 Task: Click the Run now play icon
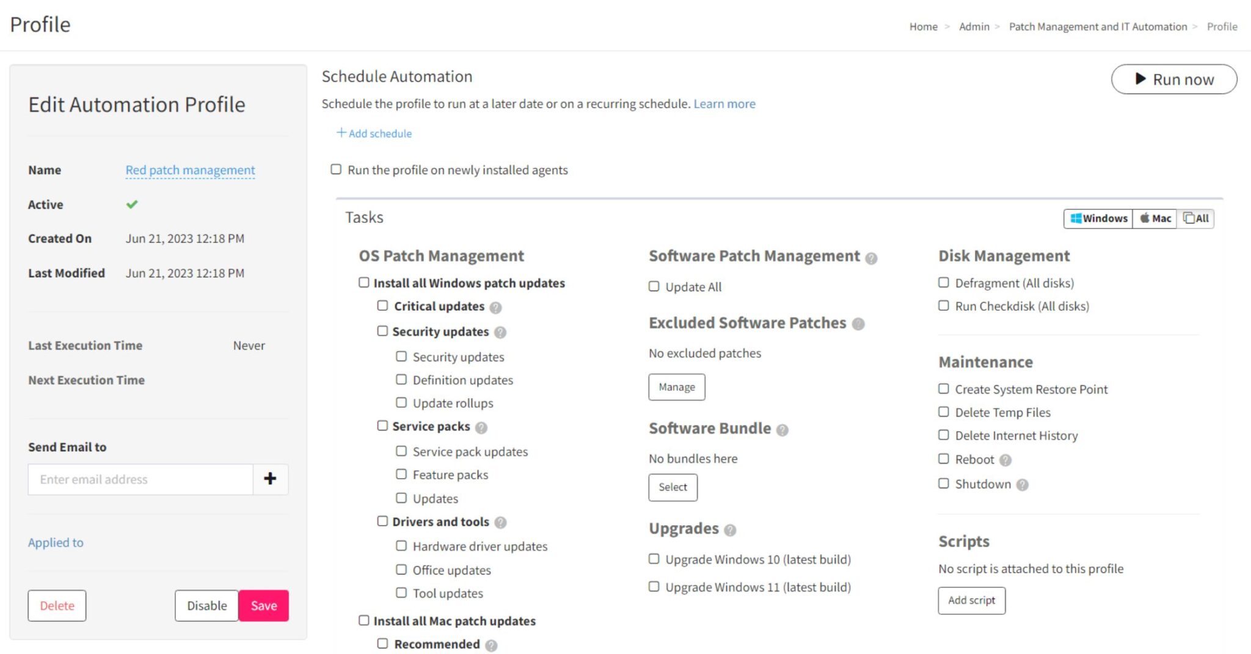[1140, 79]
